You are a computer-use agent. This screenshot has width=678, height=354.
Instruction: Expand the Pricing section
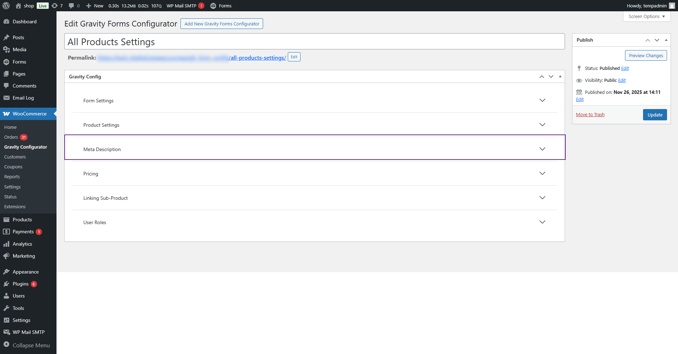tap(315, 174)
